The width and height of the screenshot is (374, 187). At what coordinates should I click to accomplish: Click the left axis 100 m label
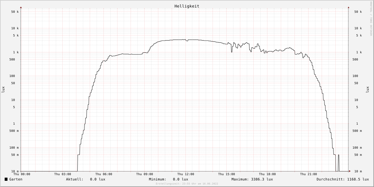[14, 148]
